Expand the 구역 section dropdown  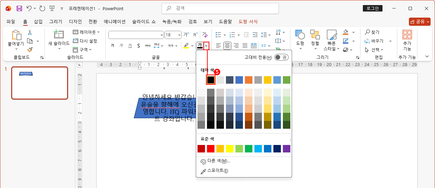[x=82, y=50]
